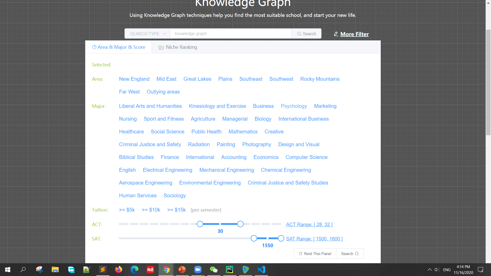Click the magnifier icon in the bottom Search button
This screenshot has width=491, height=276.
(357, 254)
